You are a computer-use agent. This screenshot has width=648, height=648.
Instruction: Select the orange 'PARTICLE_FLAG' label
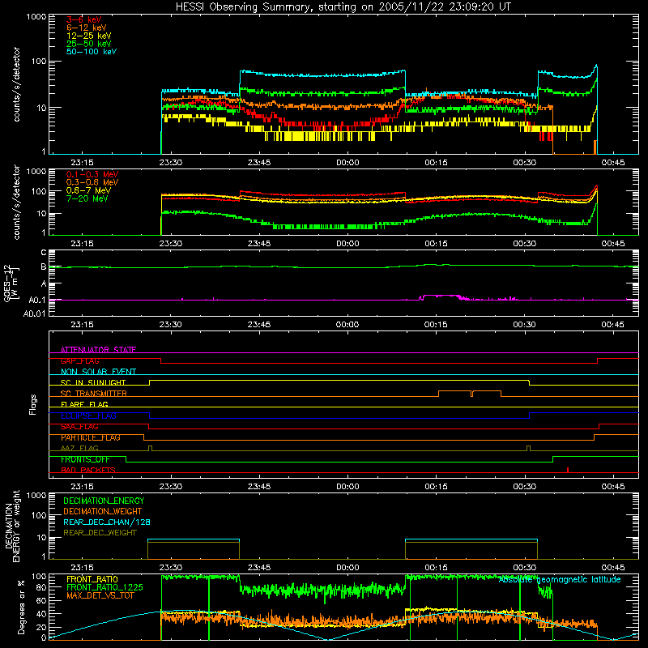(x=91, y=437)
